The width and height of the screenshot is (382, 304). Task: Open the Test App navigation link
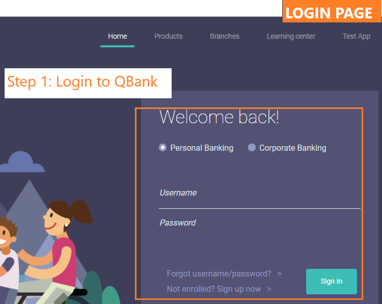click(357, 36)
